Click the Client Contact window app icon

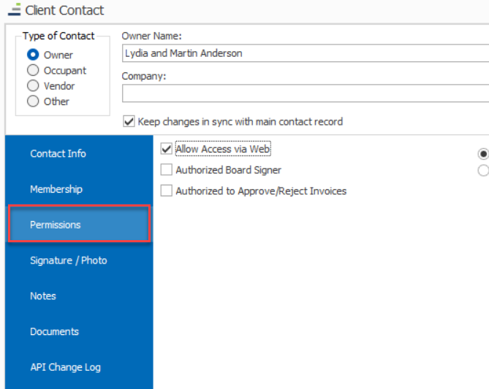15,9
